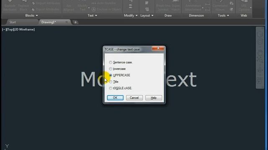
Task: Click the Auto Number tool
Action: (x=103, y=3)
